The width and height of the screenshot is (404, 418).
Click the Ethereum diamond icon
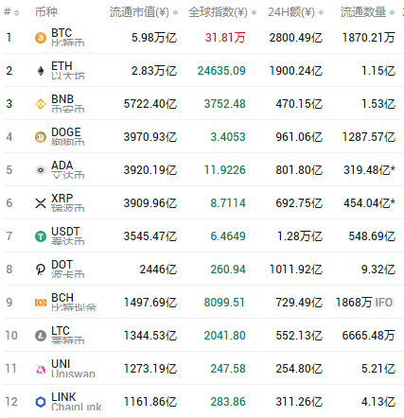tap(41, 71)
